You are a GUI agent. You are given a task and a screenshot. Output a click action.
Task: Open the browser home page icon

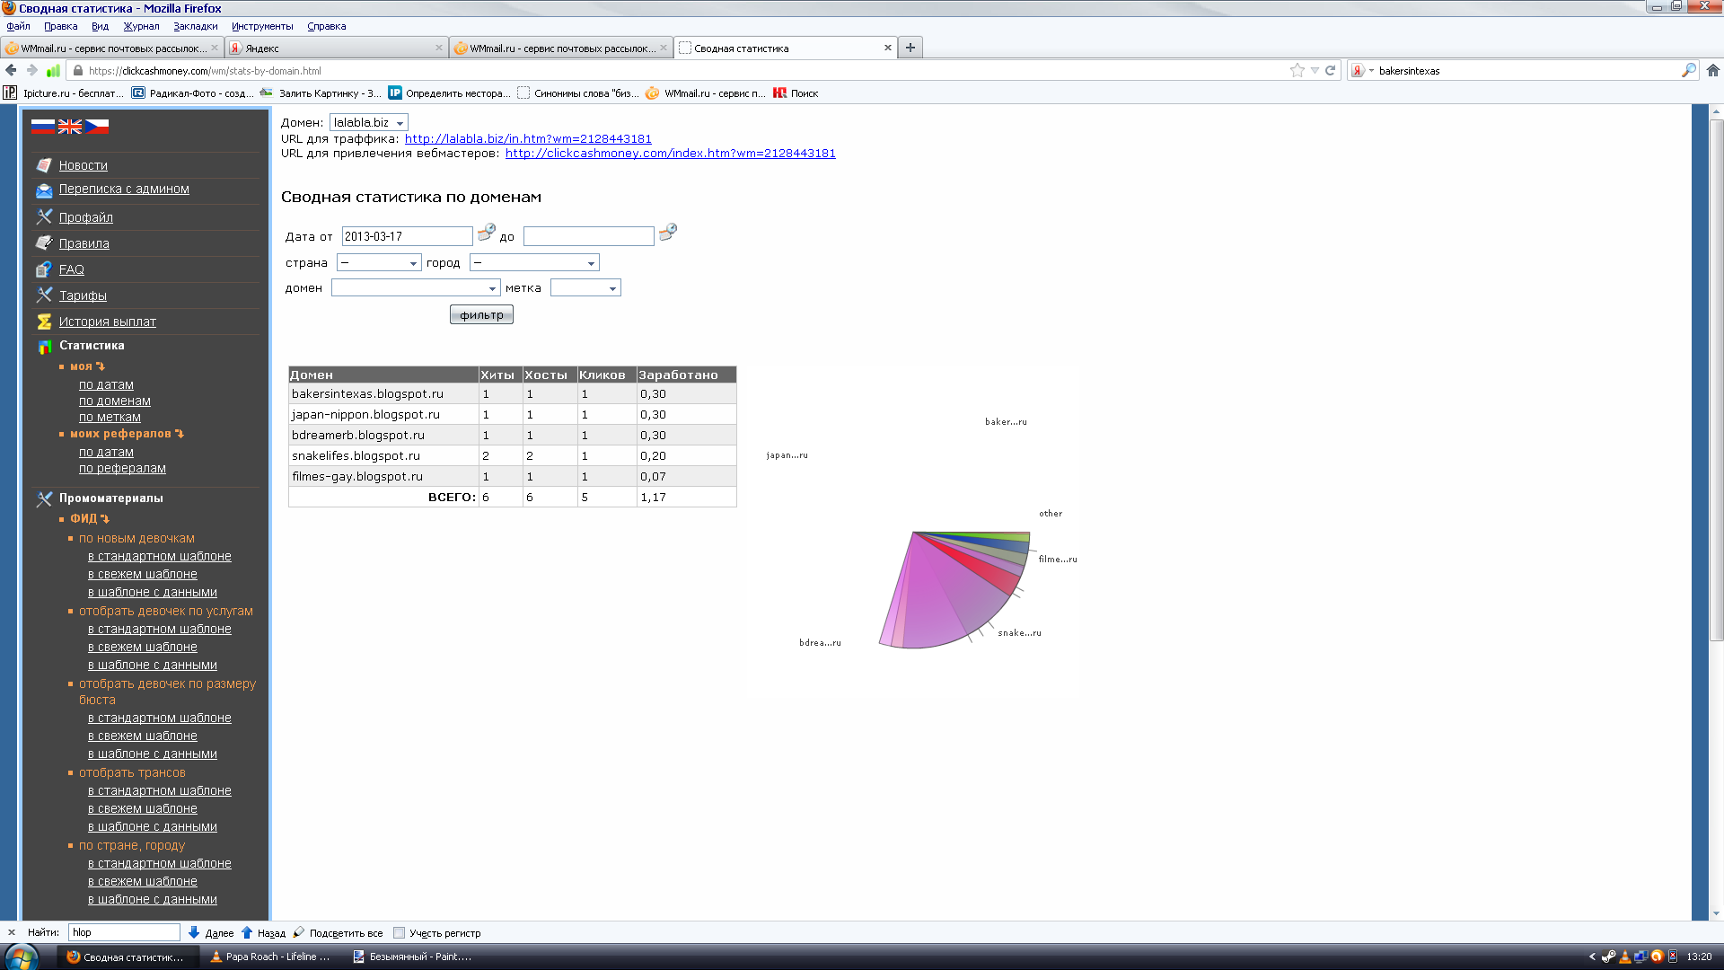(1712, 70)
